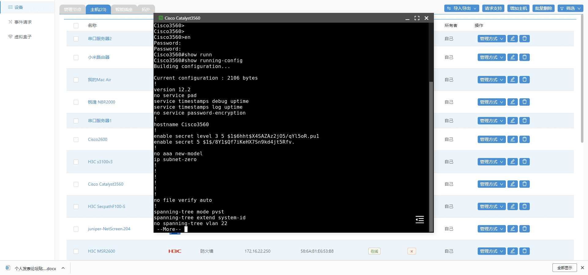Click orange x status on H3C MSR2600
The image size is (588, 275).
click(412, 251)
